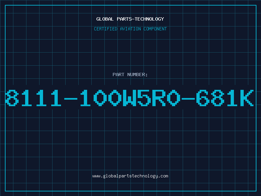261x196 pixels.
Task: Click the GLOBAL PARTS-TECHNOLOGY heading
Action: [x=130, y=19]
